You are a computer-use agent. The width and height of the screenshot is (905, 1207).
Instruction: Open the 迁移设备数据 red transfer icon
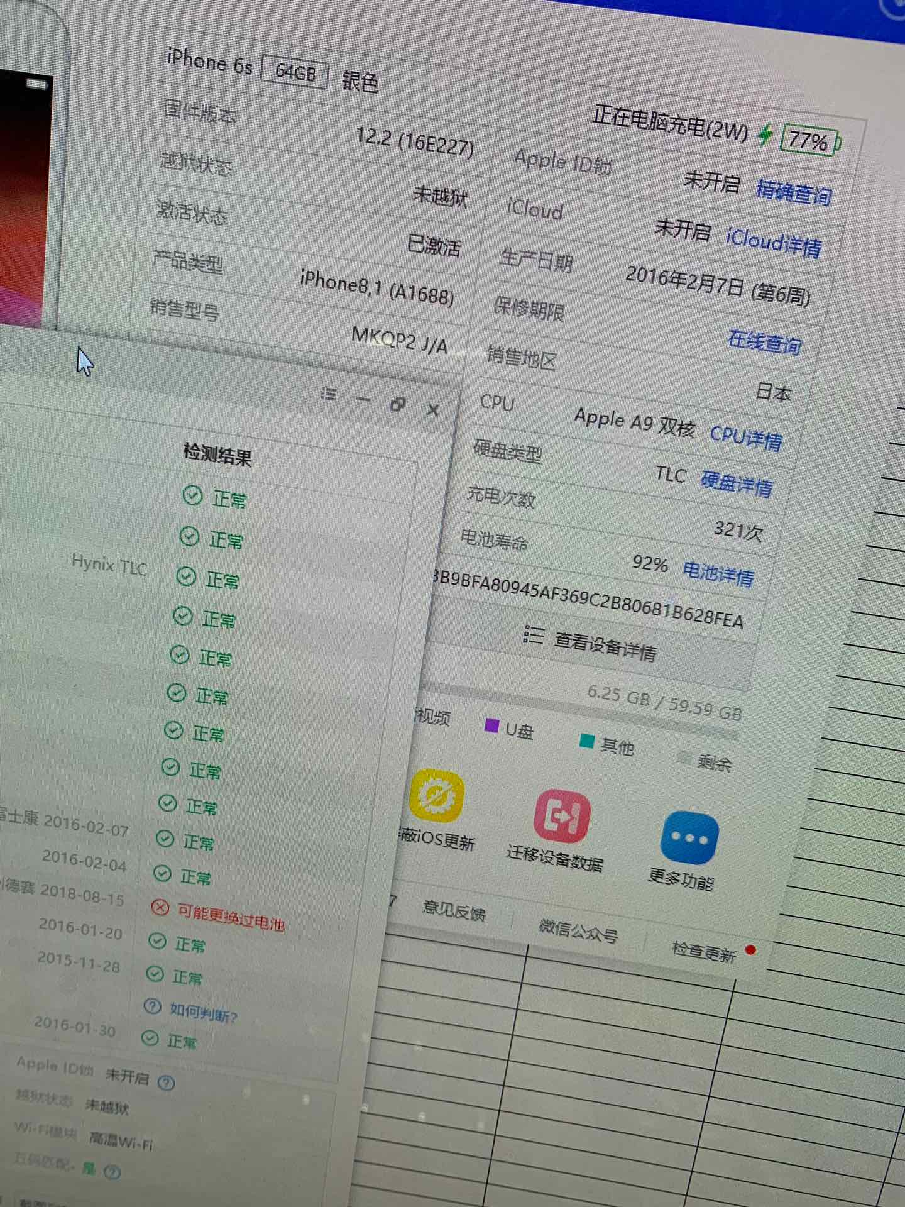[x=562, y=816]
